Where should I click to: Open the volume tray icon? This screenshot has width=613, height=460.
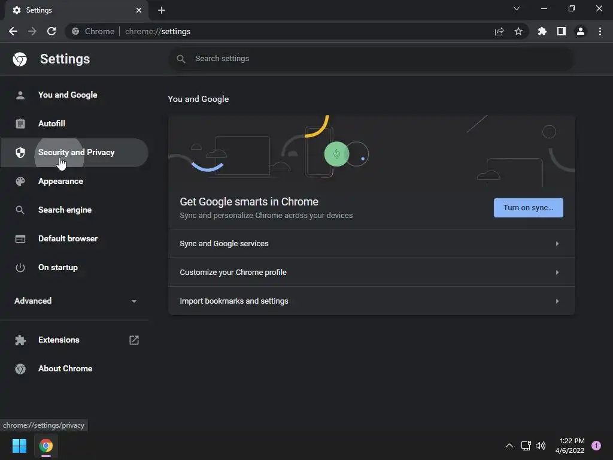(541, 446)
